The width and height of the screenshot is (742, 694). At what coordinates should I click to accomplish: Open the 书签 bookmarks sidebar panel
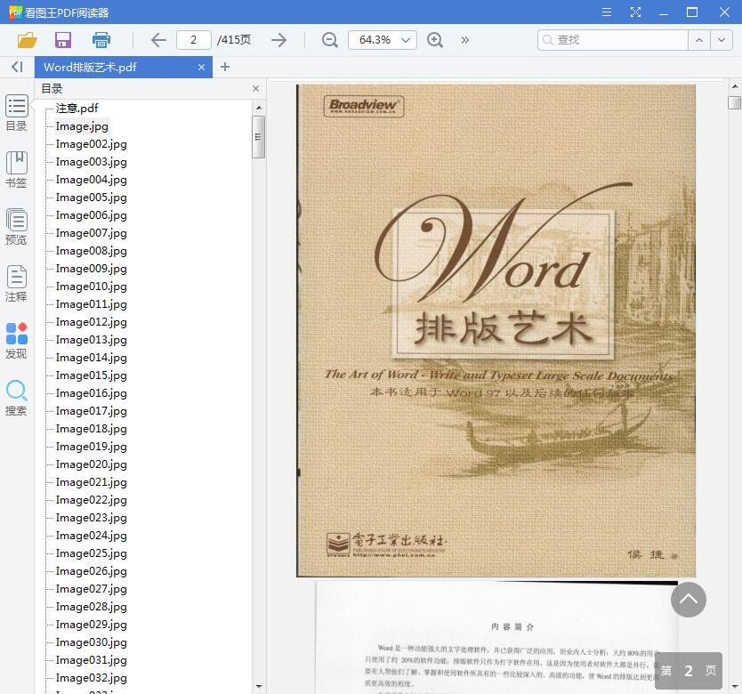tap(17, 169)
